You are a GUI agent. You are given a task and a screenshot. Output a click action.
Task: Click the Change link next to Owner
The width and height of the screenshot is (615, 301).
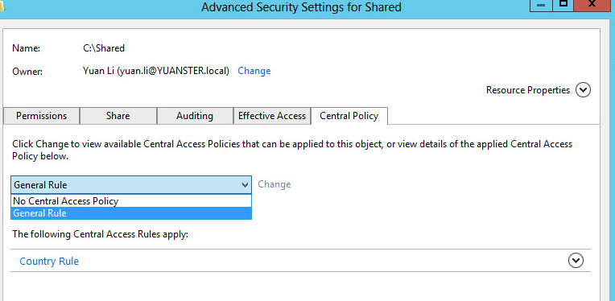click(254, 71)
